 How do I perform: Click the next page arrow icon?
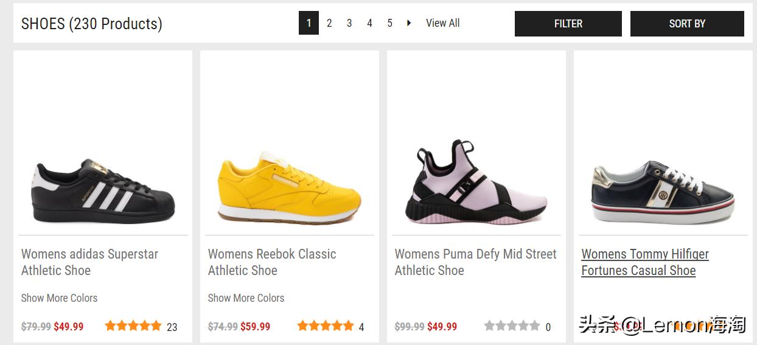tap(409, 23)
